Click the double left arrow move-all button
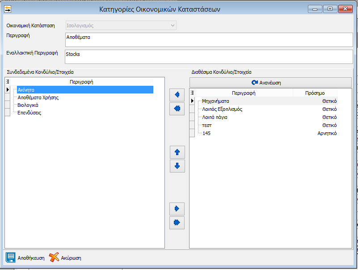Viewport: 358px width, 270px height. pyautogui.click(x=177, y=109)
